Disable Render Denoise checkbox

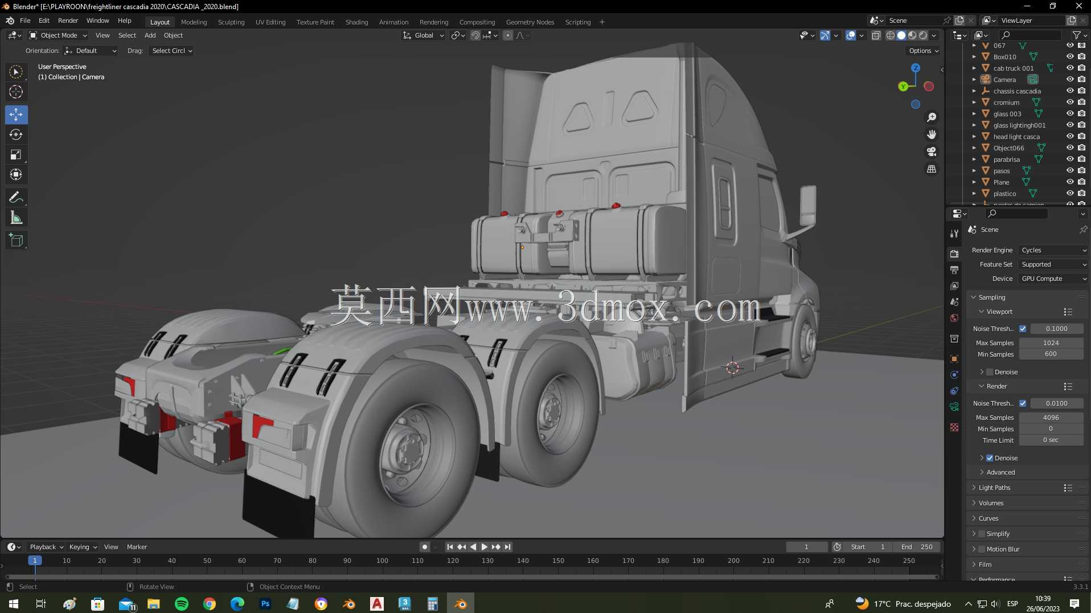click(990, 458)
